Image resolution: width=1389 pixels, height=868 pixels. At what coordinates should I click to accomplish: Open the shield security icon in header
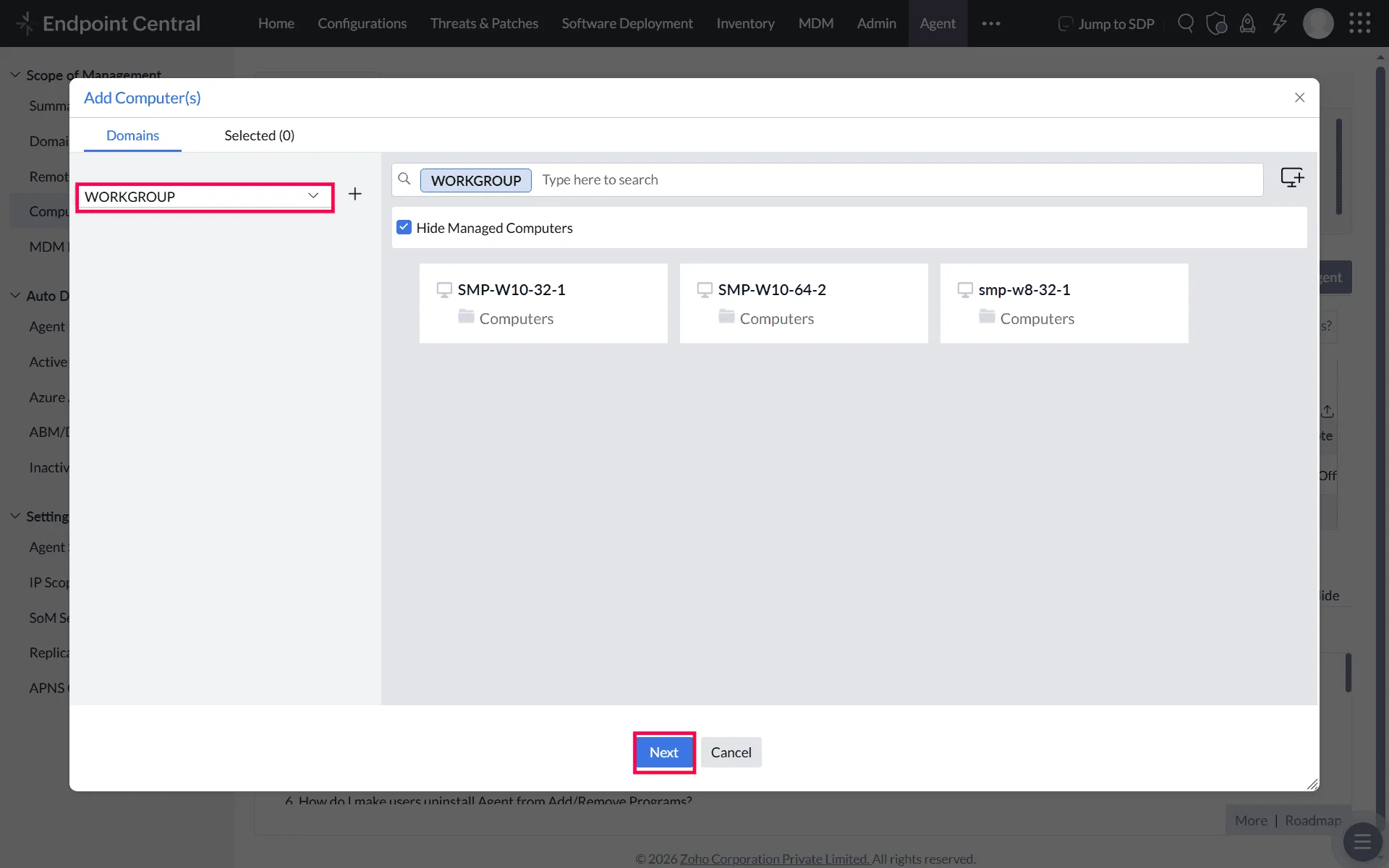1217,23
